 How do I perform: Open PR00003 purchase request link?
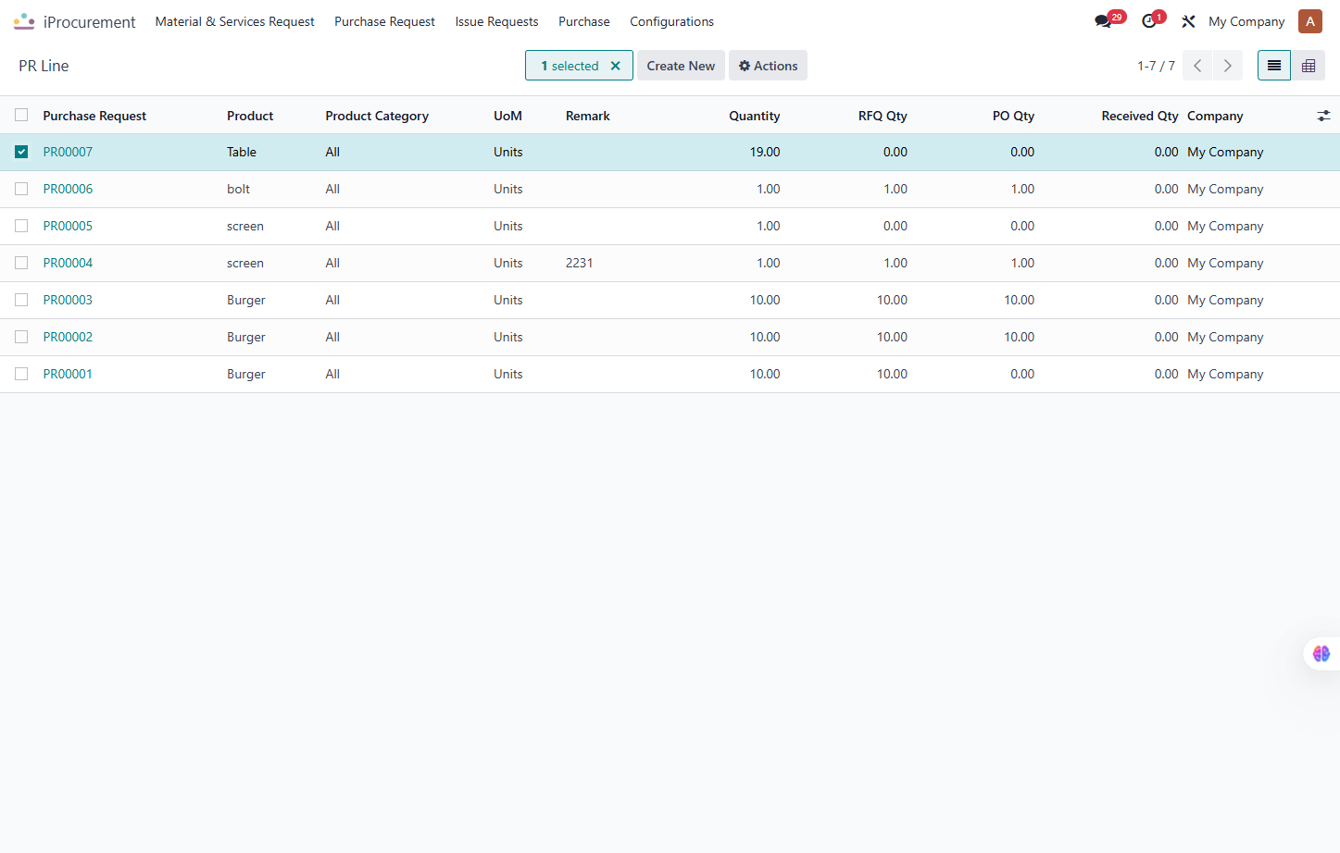point(68,300)
